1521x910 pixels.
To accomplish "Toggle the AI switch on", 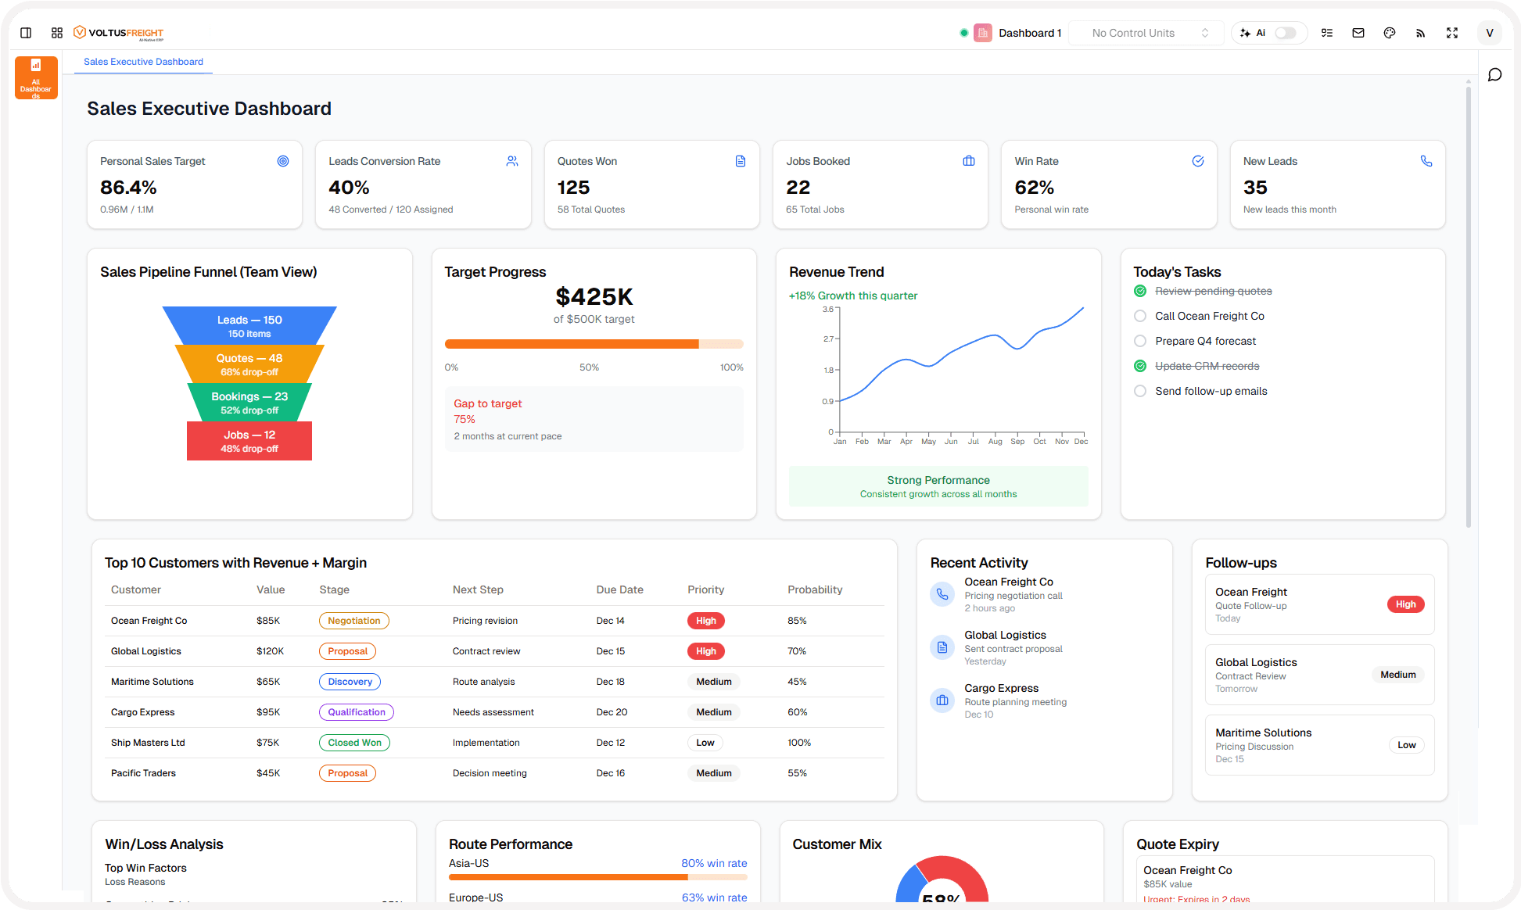I will (1286, 33).
